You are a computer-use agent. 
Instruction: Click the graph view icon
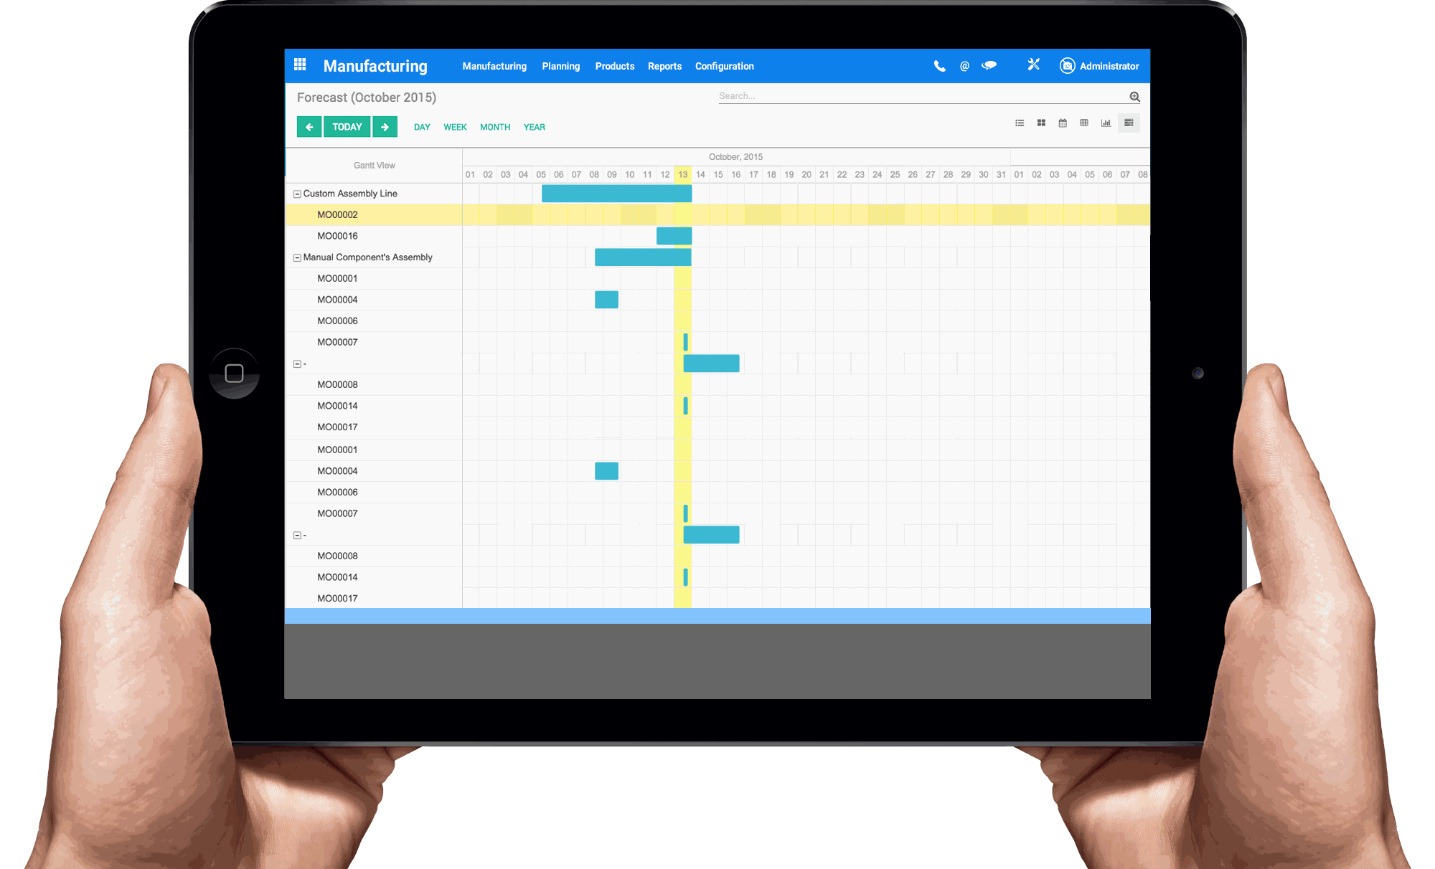(x=1104, y=123)
